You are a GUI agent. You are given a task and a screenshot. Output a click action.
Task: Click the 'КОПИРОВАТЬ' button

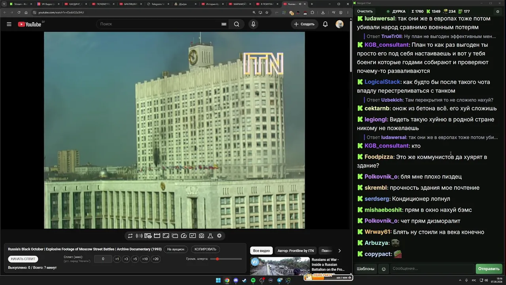pos(206,249)
